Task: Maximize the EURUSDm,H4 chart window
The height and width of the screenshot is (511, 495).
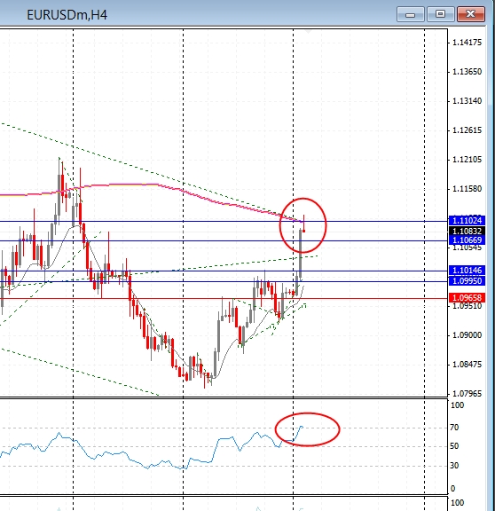Action: click(440, 14)
